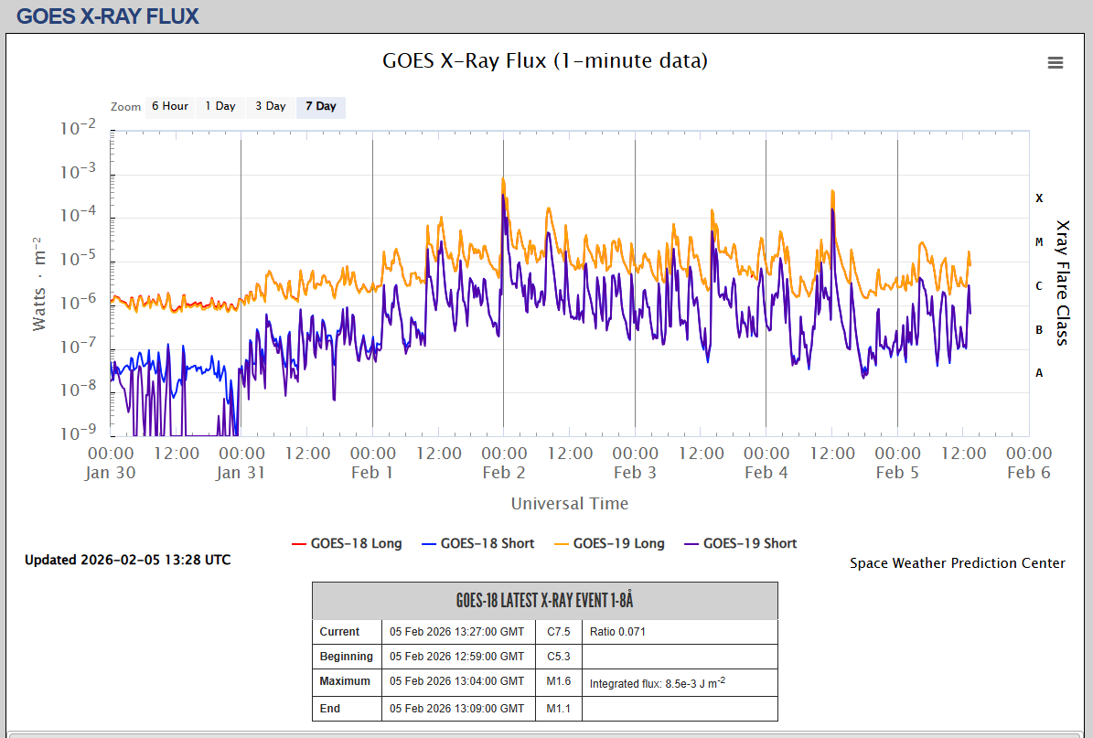Click the tall flare spike near Feb 4 12:00
Screen dimensions: 1093x738
831,194
